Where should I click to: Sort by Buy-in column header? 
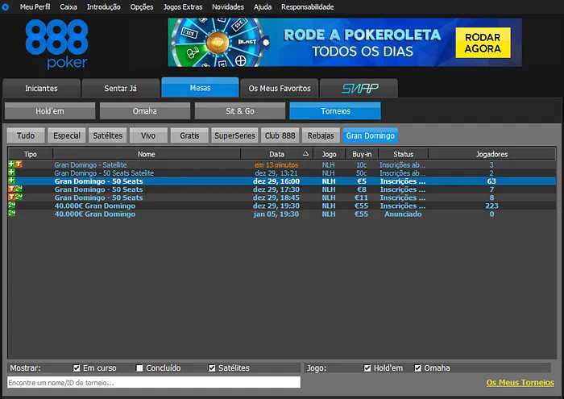click(x=362, y=154)
